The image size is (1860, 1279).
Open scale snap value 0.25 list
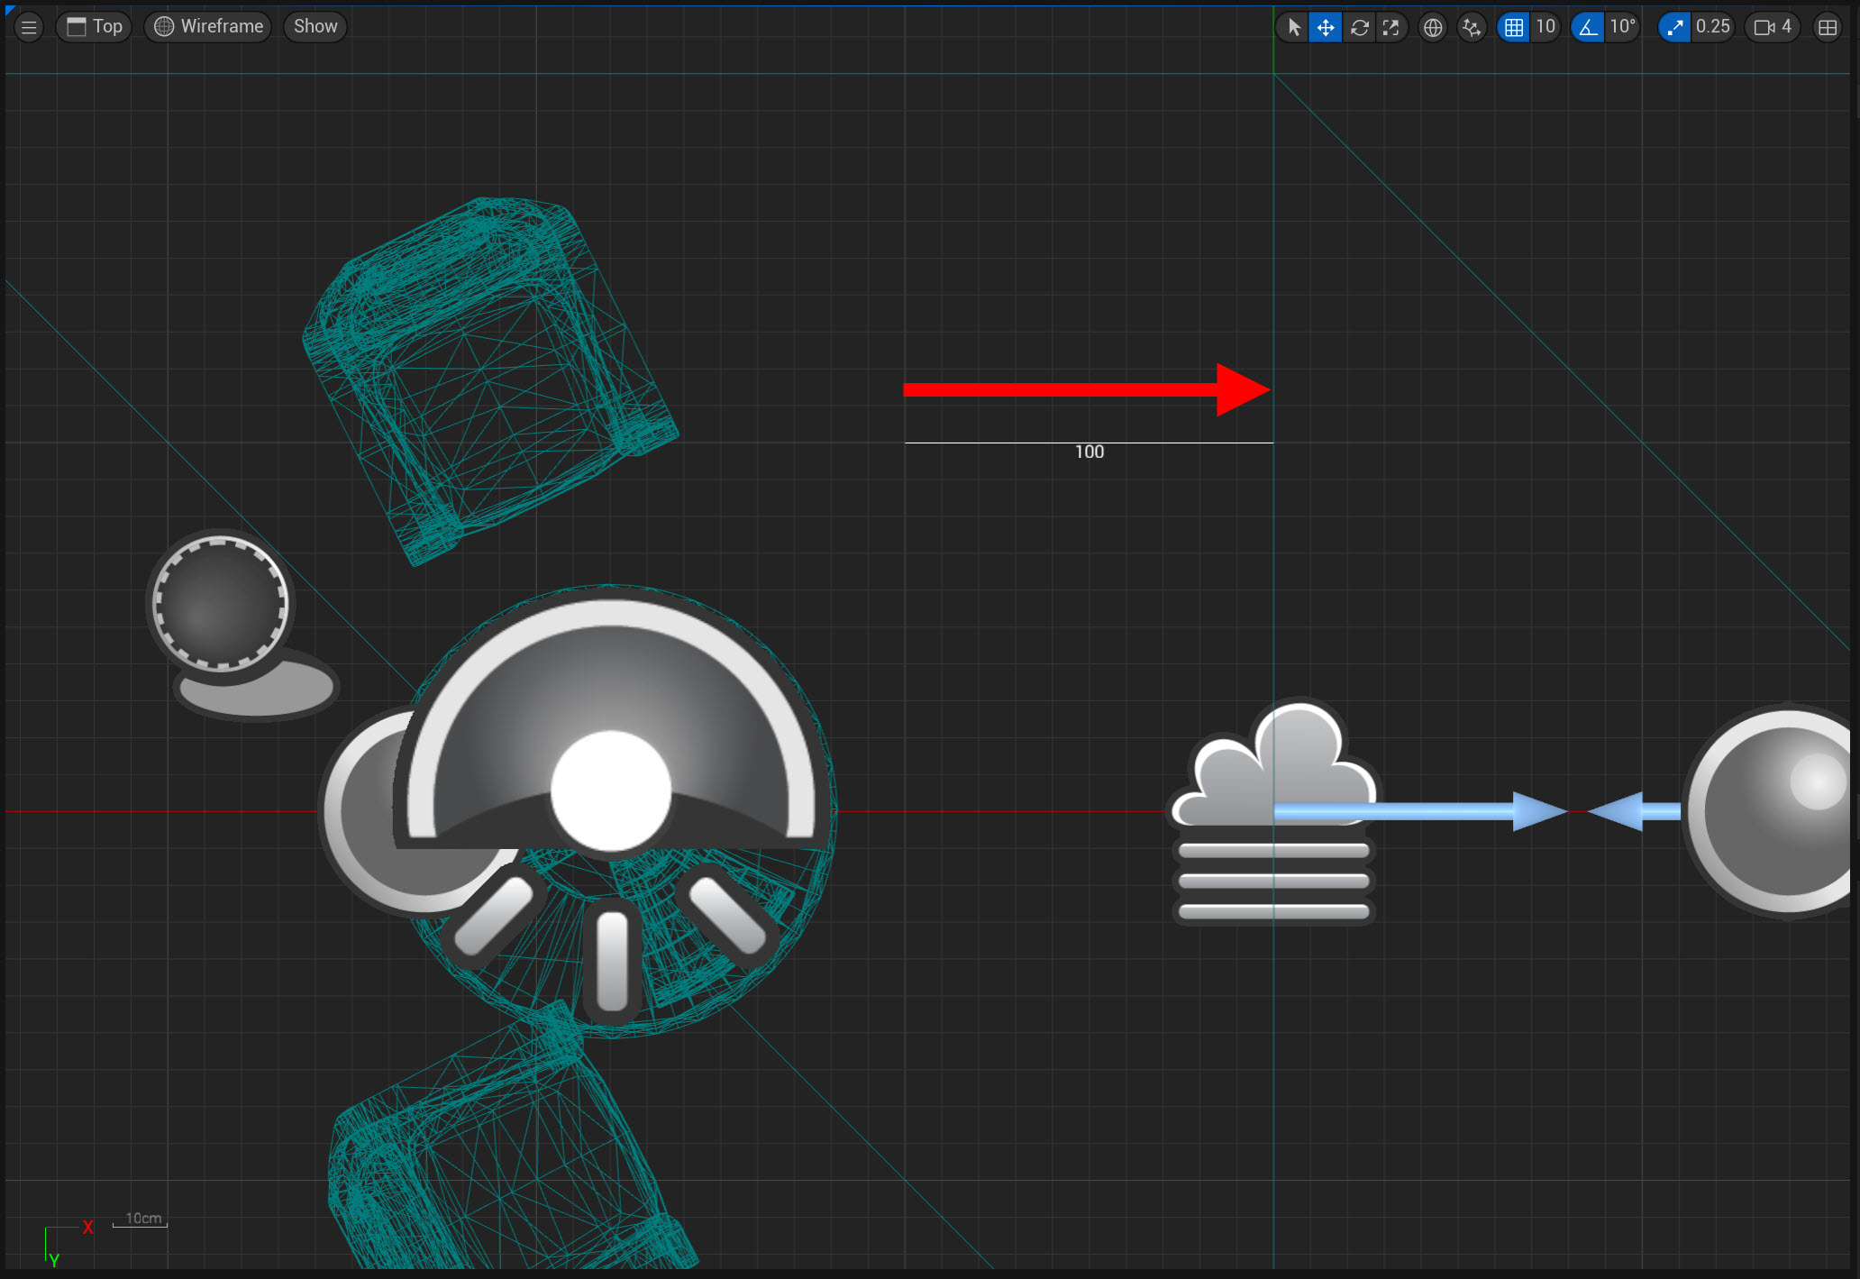coord(1712,27)
